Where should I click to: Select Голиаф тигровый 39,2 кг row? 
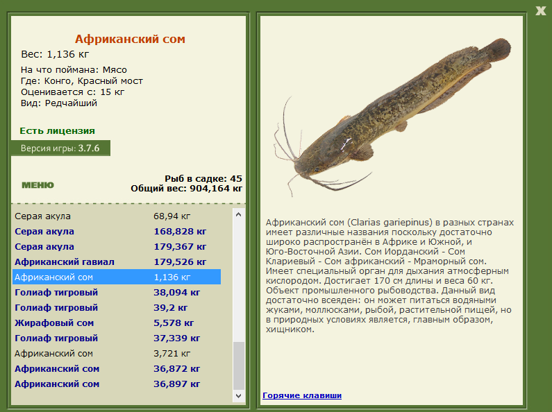(117, 307)
